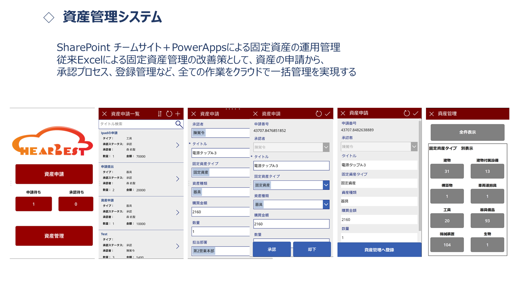Click 固定資産タイプ field on 担当部署 form
Screen dimensions: 516x286
coord(220,172)
